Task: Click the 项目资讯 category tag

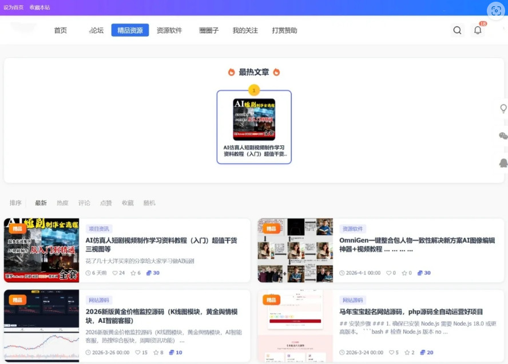Action: 99,229
